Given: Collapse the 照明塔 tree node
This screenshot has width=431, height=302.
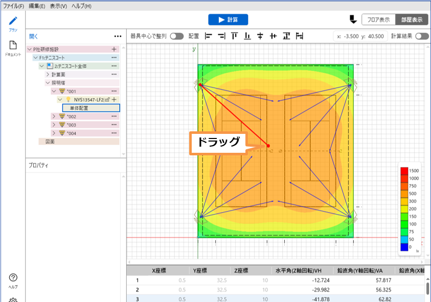Looking at the screenshot, I should (48, 82).
